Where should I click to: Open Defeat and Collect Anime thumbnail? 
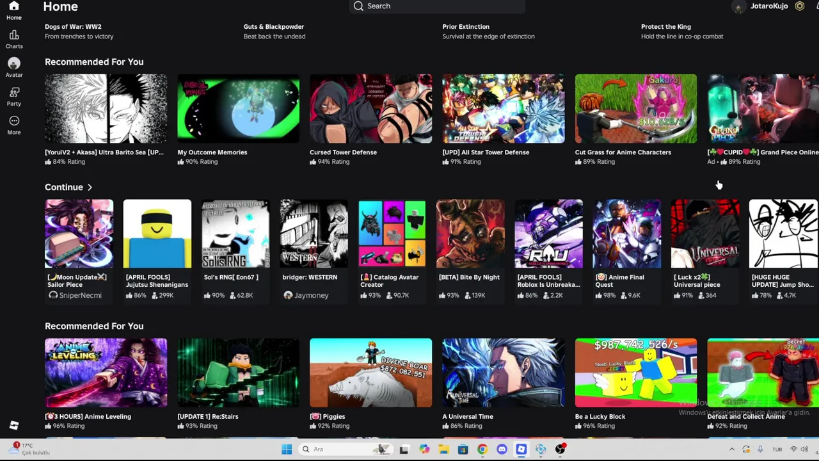tap(763, 373)
